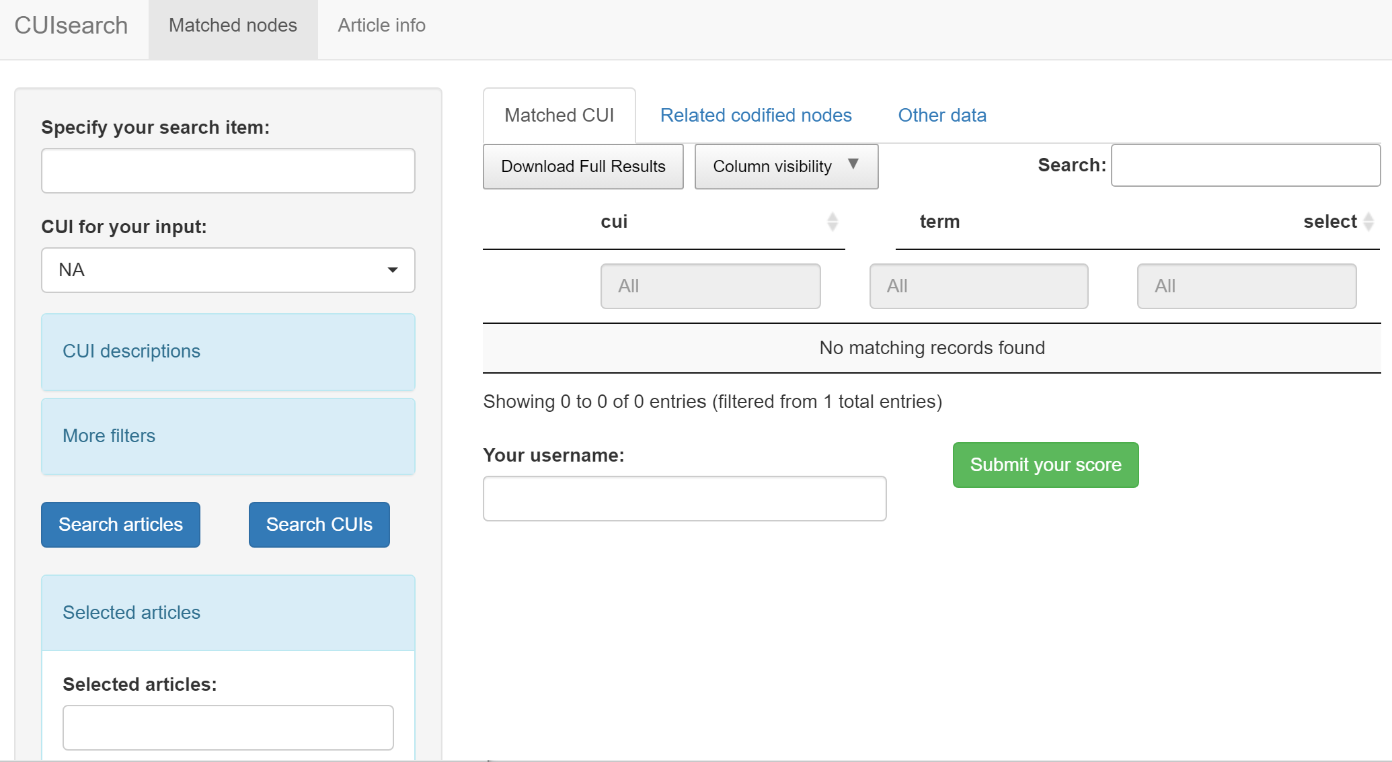Switch to the Related codified nodes tab
This screenshot has width=1392, height=762.
pos(755,116)
